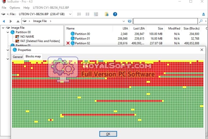Switch to the Blocks map tab

coord(33,56)
